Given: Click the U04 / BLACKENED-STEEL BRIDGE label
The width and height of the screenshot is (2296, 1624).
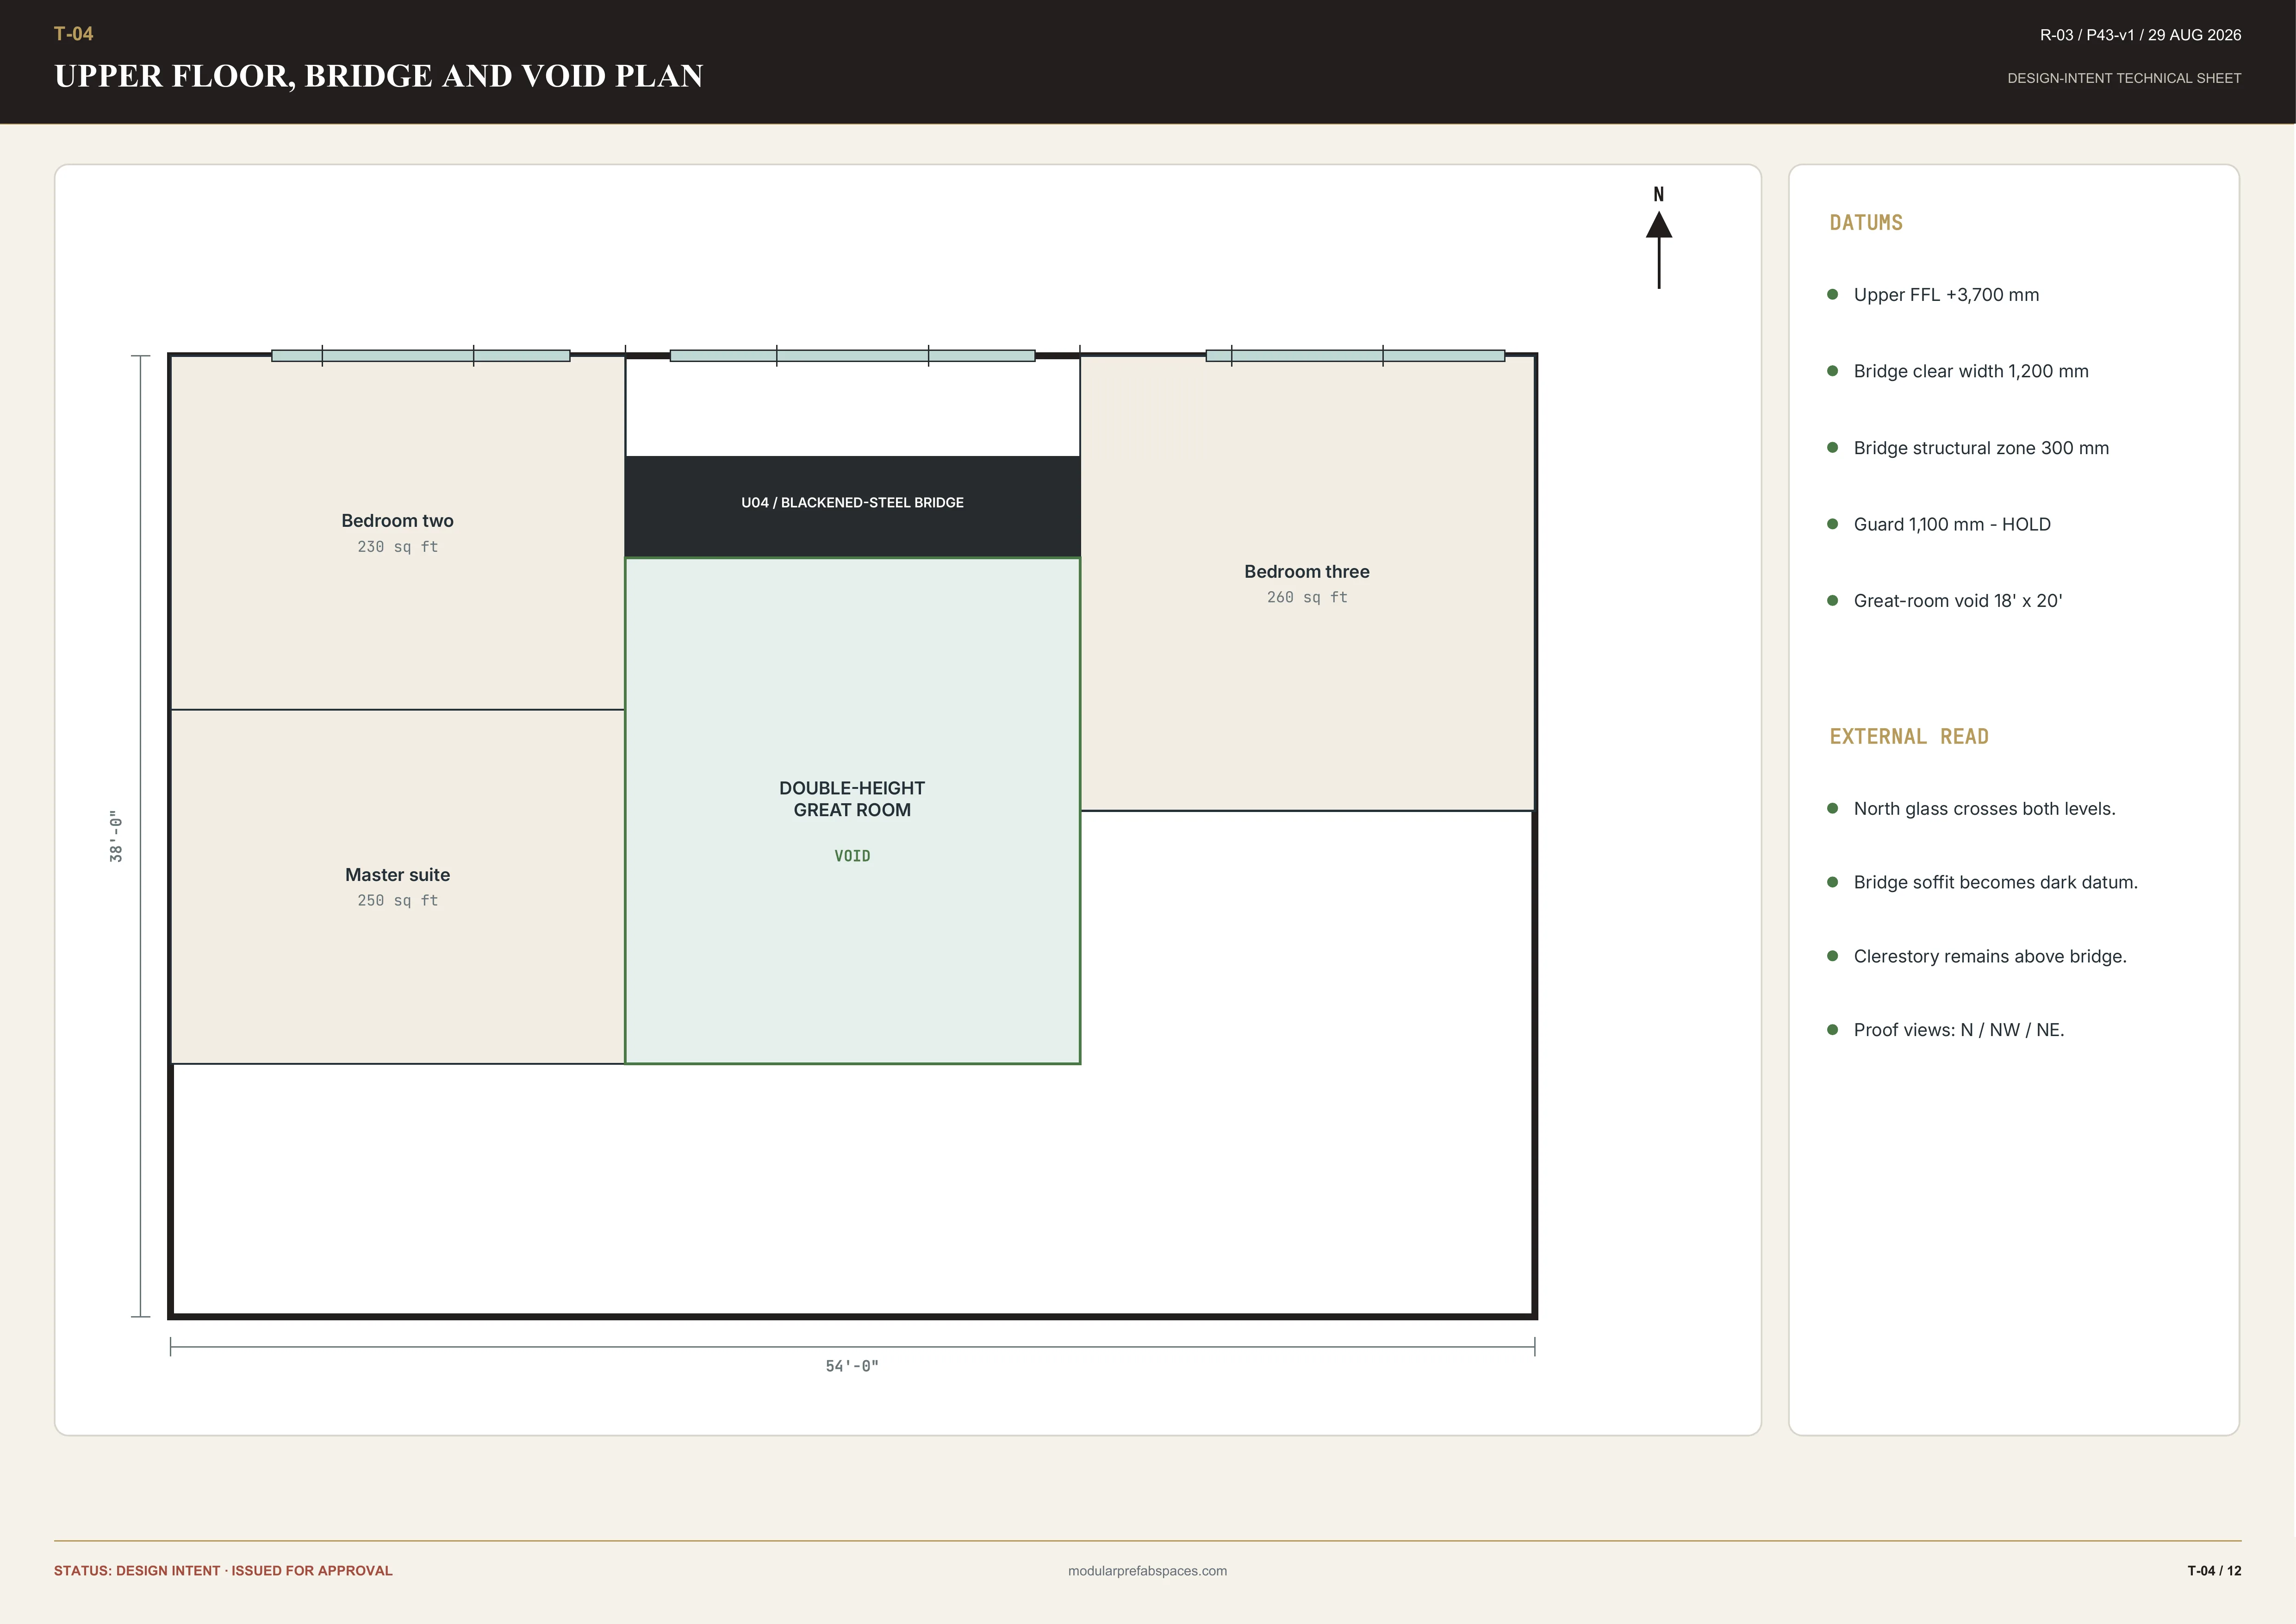Looking at the screenshot, I should 852,503.
